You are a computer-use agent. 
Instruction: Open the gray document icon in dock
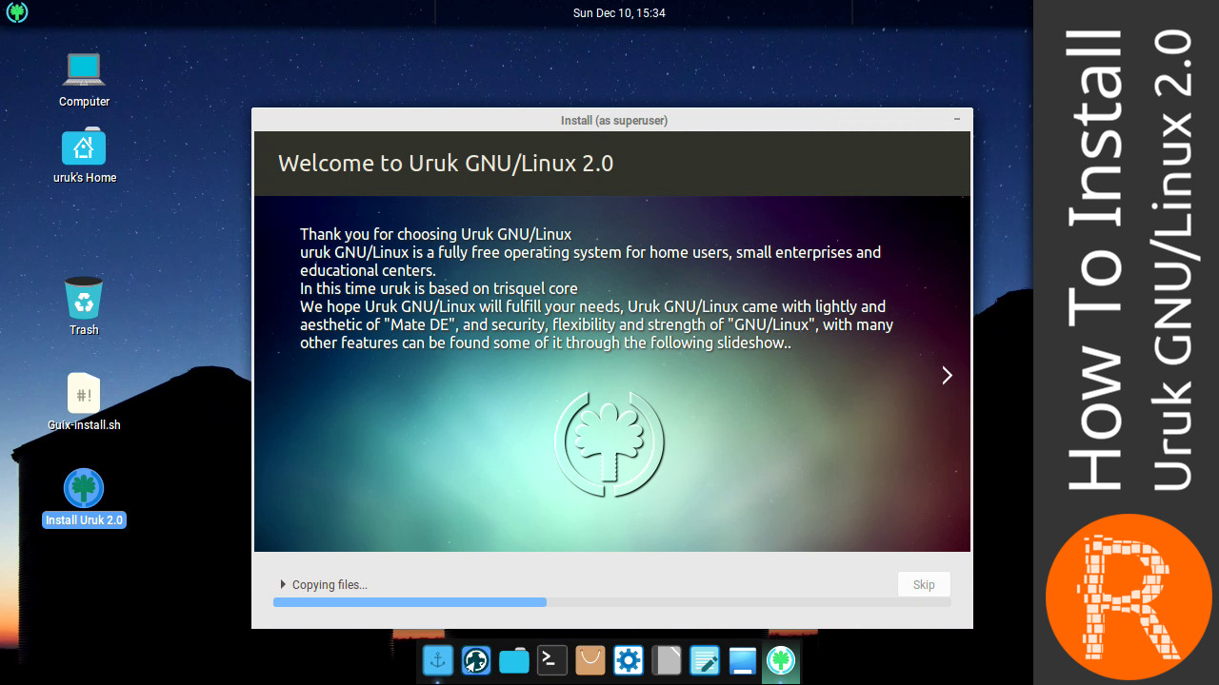click(667, 659)
